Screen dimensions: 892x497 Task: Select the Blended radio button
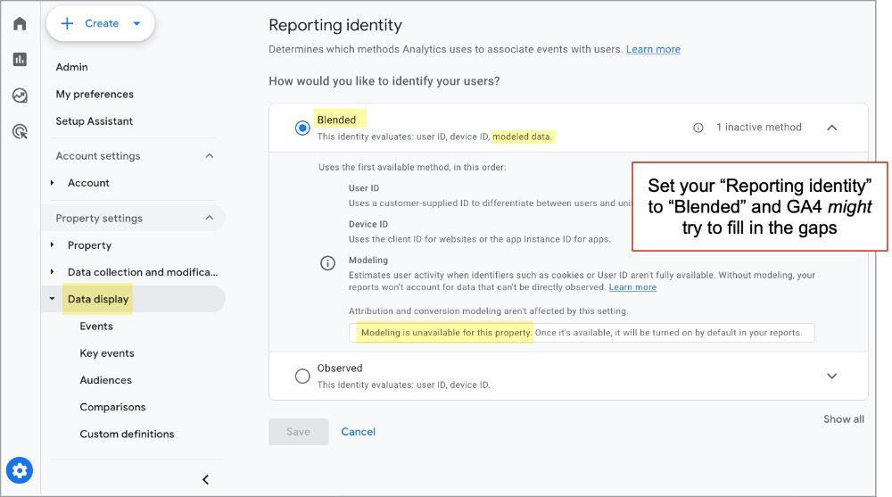tap(302, 128)
